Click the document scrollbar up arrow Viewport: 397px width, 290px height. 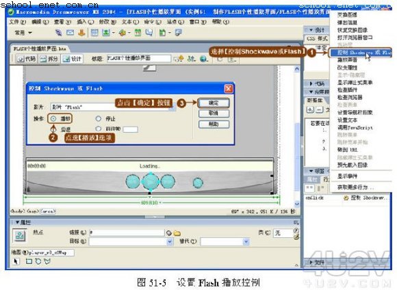click(297, 69)
